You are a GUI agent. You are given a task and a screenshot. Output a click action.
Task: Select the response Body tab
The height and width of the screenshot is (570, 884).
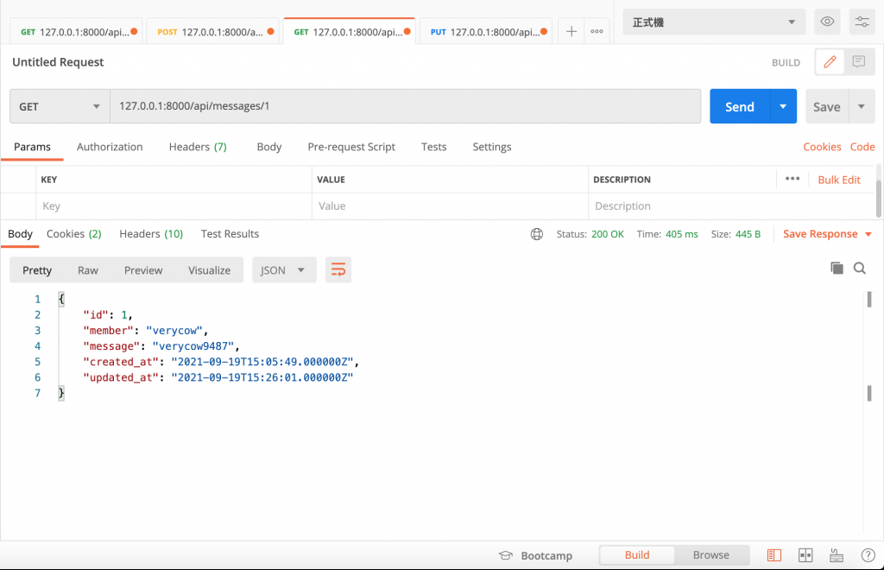pyautogui.click(x=21, y=234)
